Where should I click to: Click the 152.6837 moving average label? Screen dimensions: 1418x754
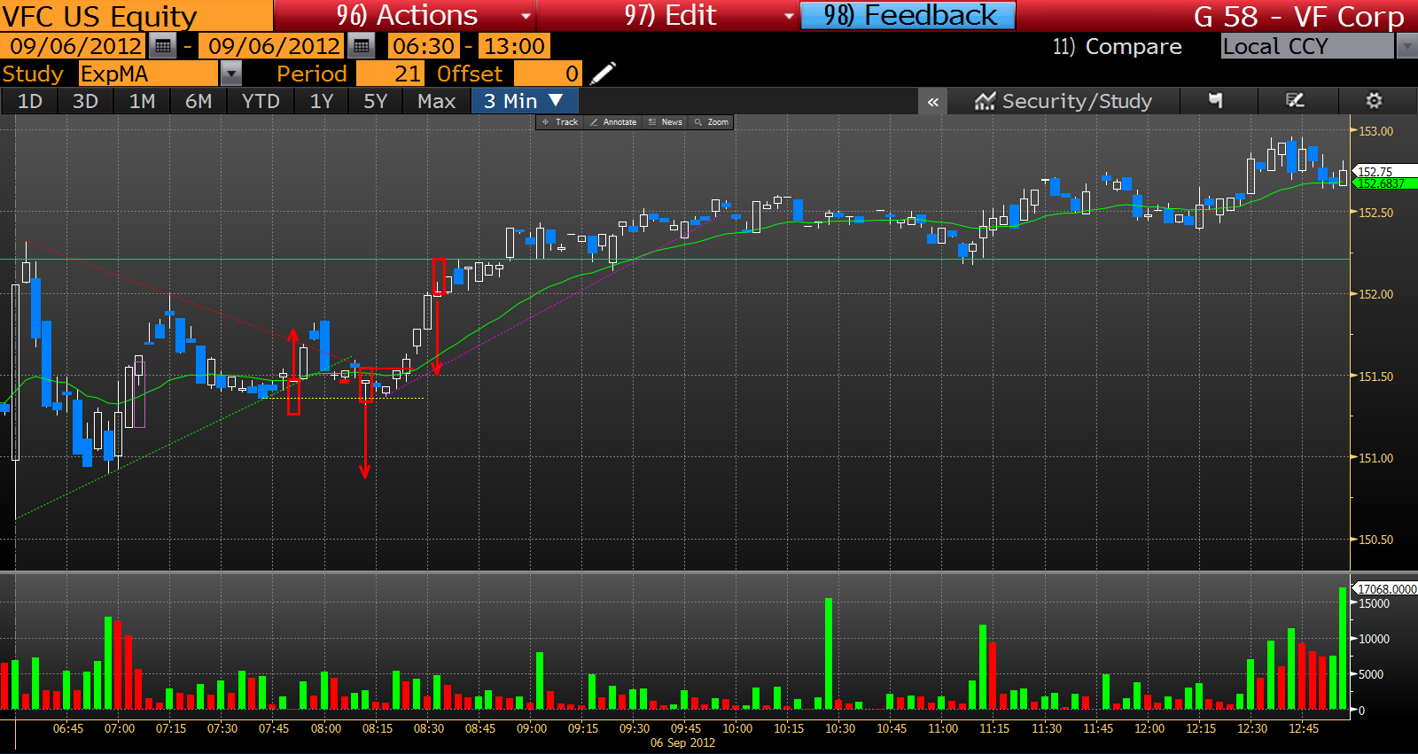[x=1383, y=183]
